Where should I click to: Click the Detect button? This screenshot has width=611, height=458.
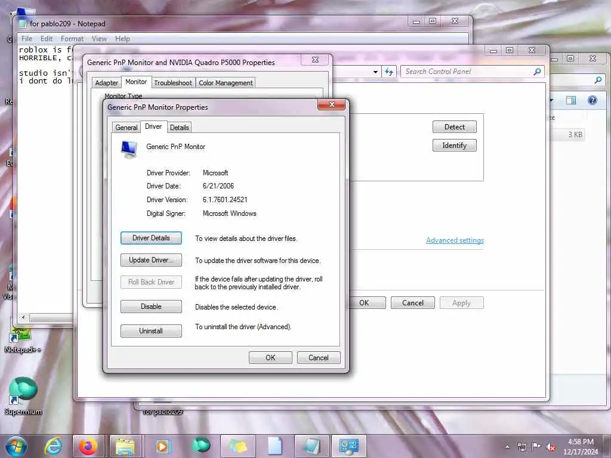click(x=454, y=126)
